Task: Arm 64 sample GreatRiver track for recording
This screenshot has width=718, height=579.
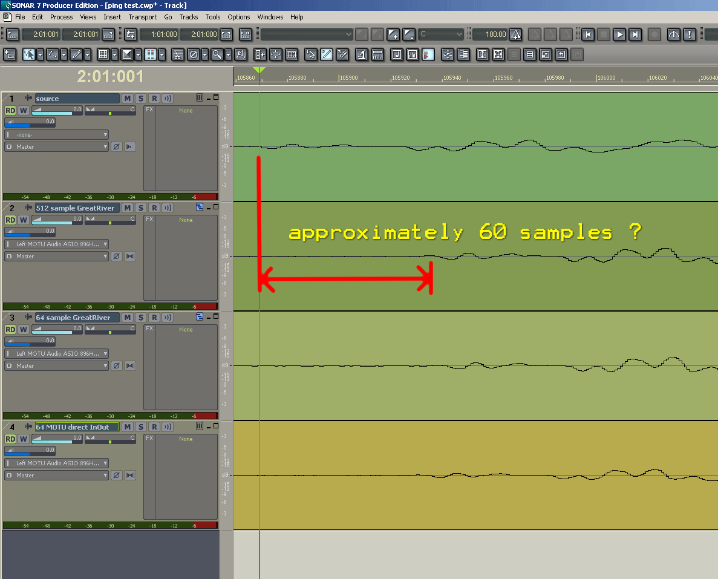Action: 154,318
